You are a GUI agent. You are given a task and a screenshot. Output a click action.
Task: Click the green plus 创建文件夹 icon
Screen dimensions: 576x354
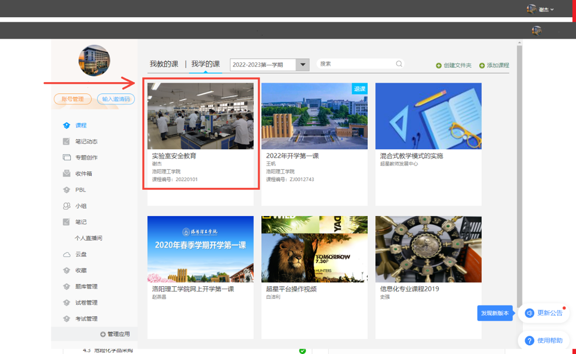439,66
